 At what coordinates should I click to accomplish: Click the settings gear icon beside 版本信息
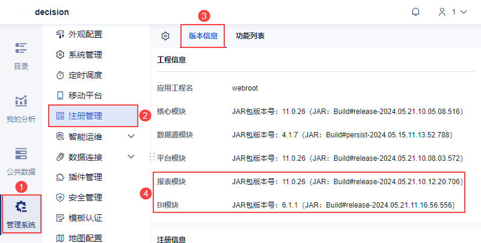point(165,36)
